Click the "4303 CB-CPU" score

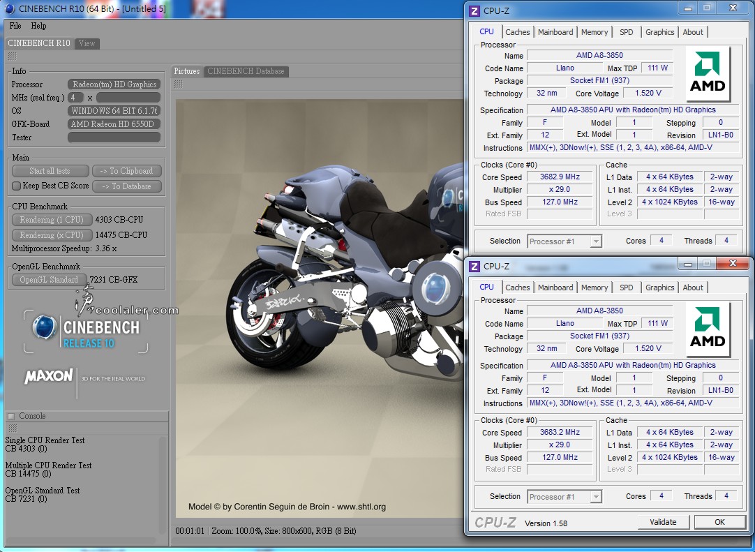(119, 220)
